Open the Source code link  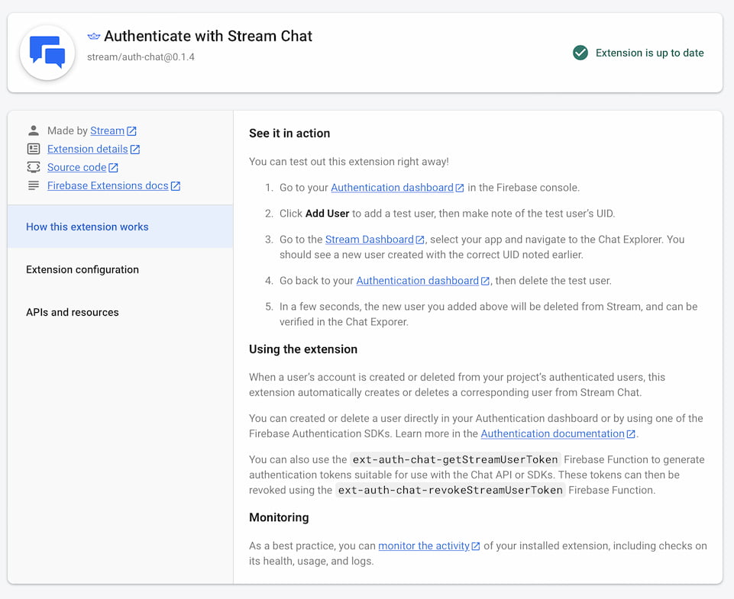[x=77, y=167]
